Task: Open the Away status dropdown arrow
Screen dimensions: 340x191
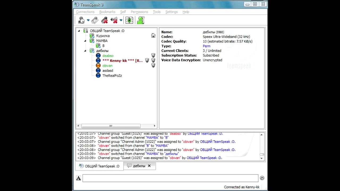Action: [88, 20]
